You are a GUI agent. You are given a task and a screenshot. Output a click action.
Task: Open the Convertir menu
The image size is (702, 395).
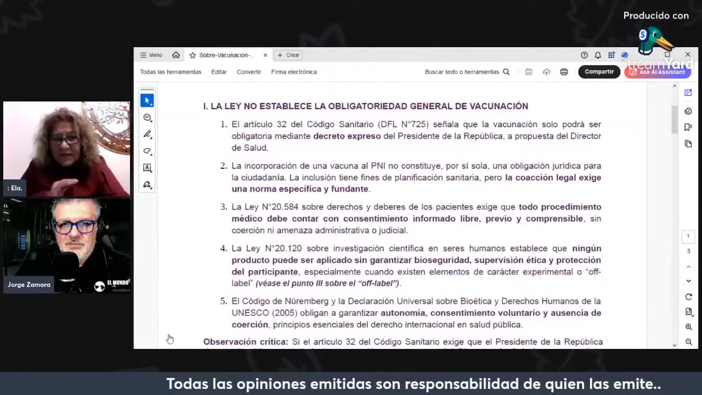249,72
